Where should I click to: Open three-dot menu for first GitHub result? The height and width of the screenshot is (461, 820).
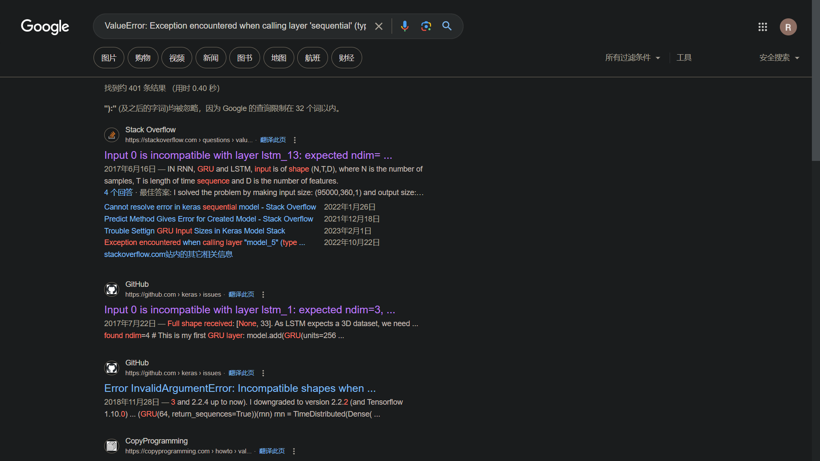pyautogui.click(x=263, y=295)
